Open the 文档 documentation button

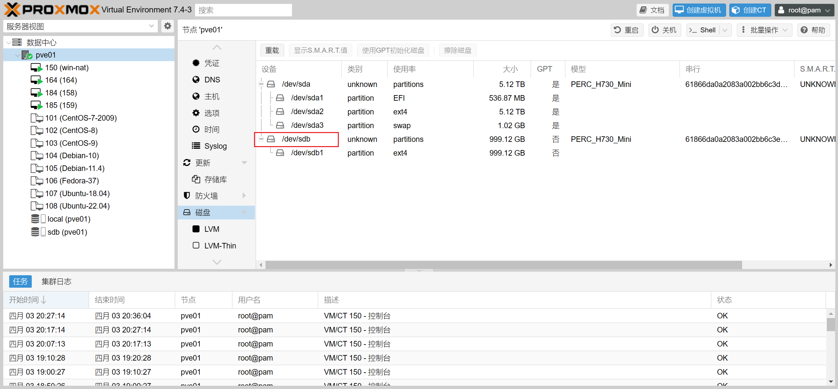tap(652, 10)
